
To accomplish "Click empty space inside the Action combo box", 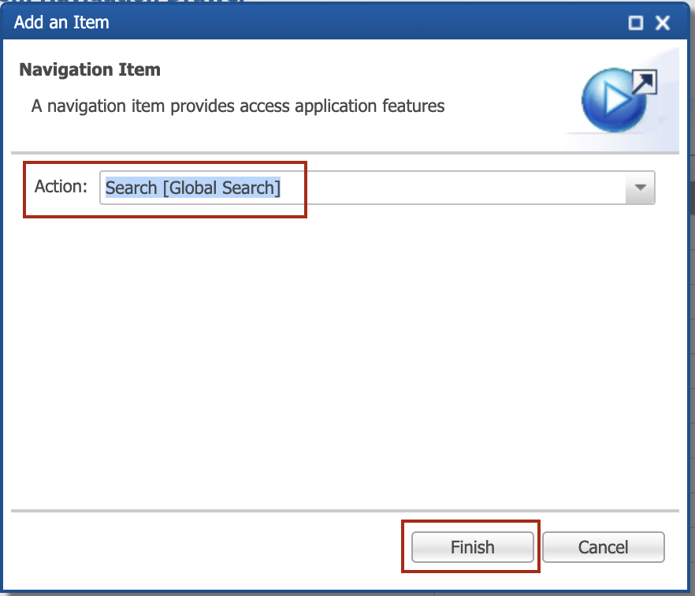I will [452, 188].
